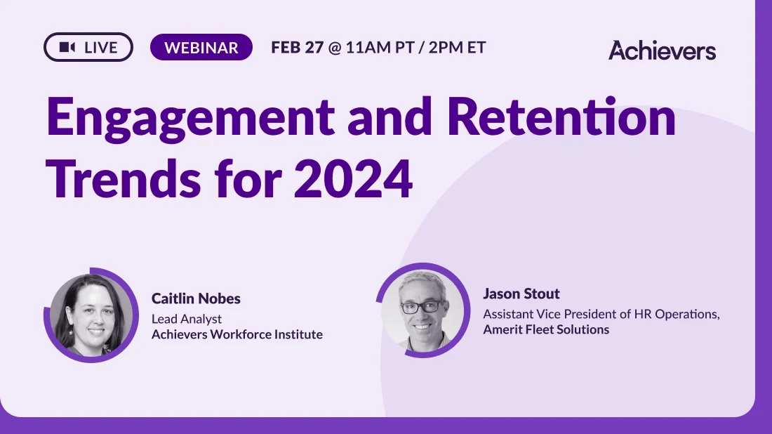The height and width of the screenshot is (434, 772).
Task: Select the Achievers logo
Action: pos(663,50)
